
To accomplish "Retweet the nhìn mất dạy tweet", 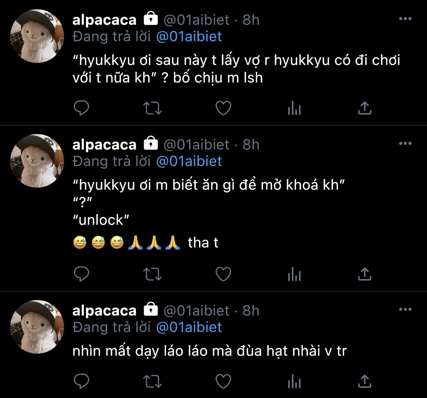I will (152, 381).
